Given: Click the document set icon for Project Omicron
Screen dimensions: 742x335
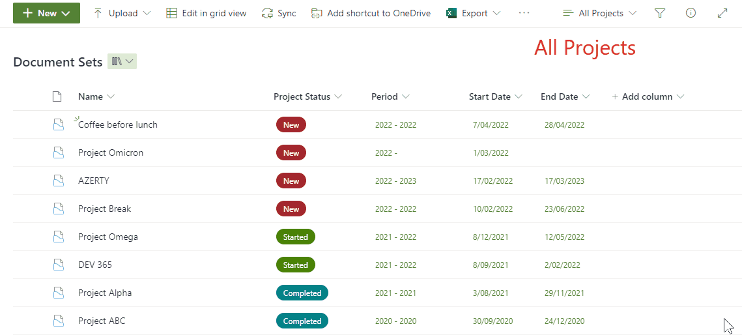Looking at the screenshot, I should (x=58, y=153).
